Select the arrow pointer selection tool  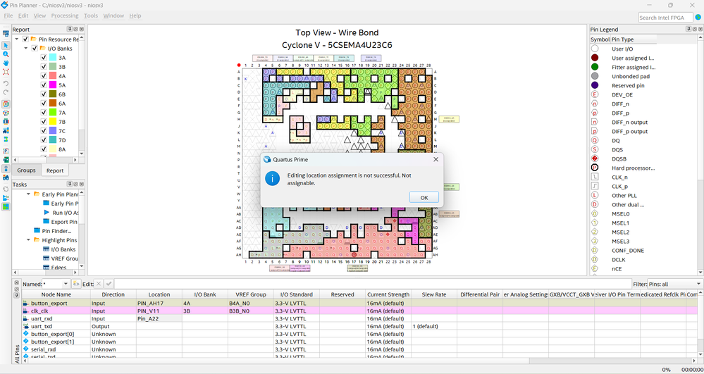tap(6, 45)
